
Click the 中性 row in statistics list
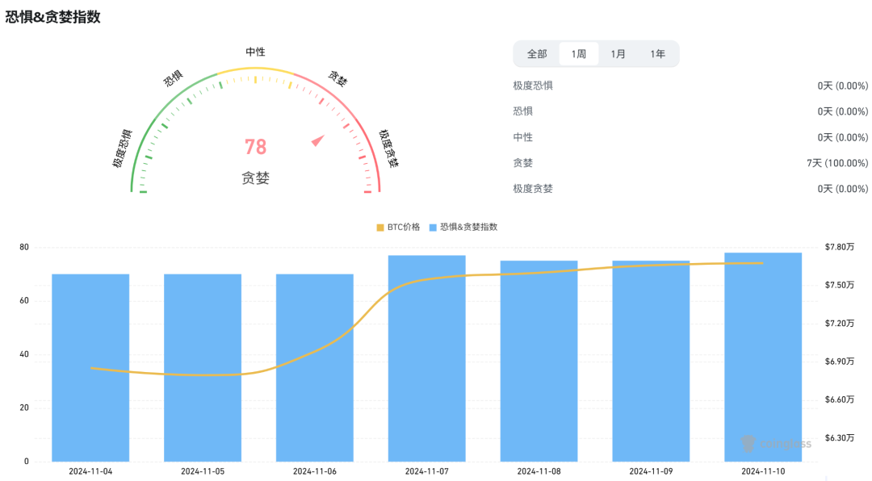click(690, 137)
